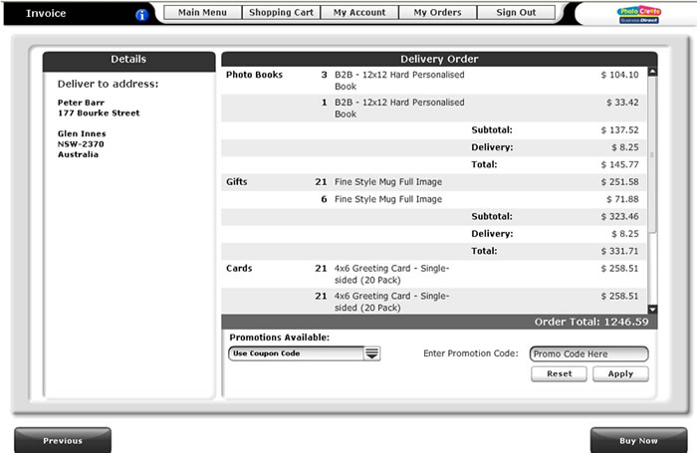Image resolution: width=697 pixels, height=453 pixels.
Task: Open the Main Menu tab
Action: [x=202, y=13]
